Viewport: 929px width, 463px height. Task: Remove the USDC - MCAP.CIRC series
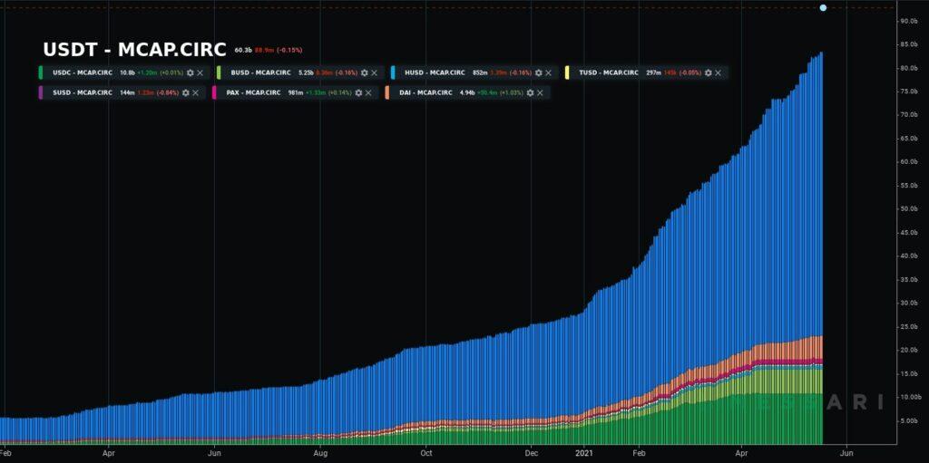tap(200, 72)
